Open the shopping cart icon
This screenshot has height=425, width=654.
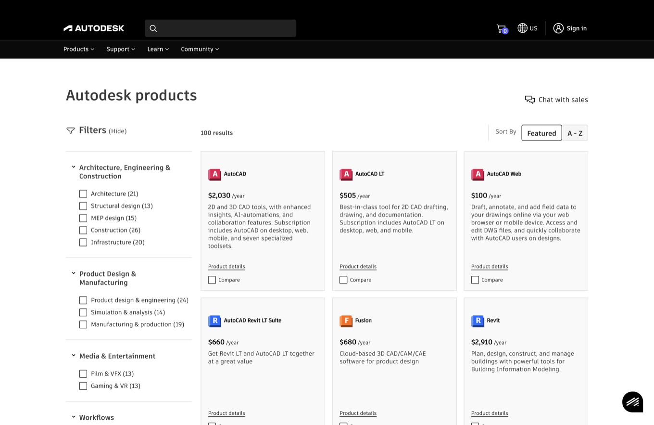tap(502, 28)
